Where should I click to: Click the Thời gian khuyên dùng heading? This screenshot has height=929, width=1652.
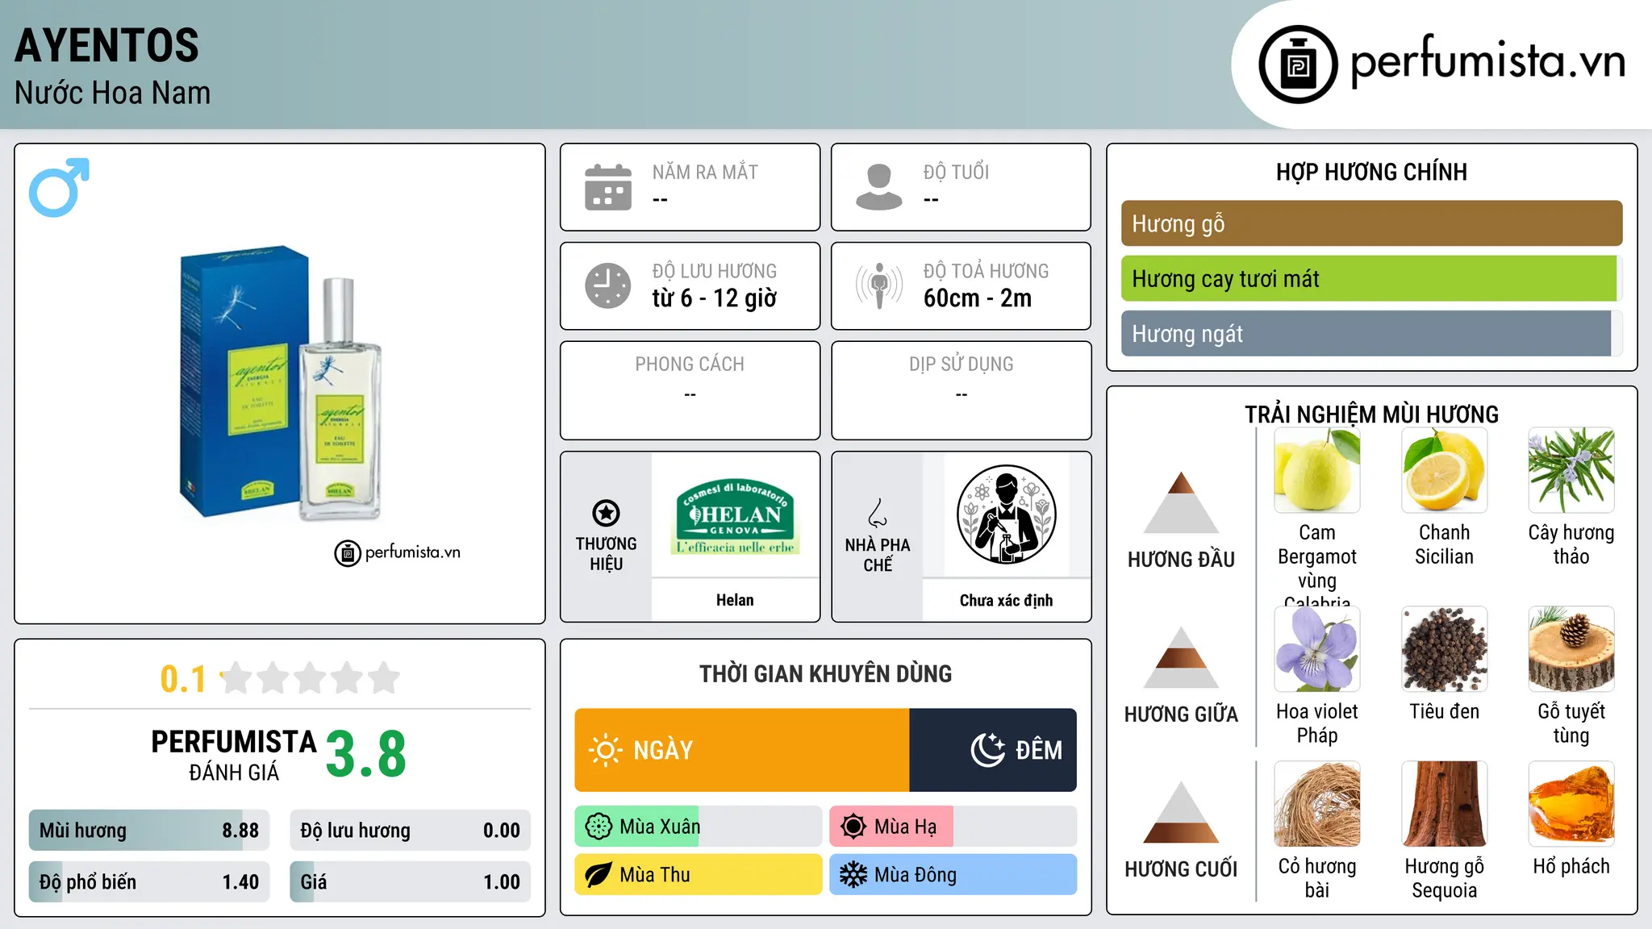pos(826,673)
